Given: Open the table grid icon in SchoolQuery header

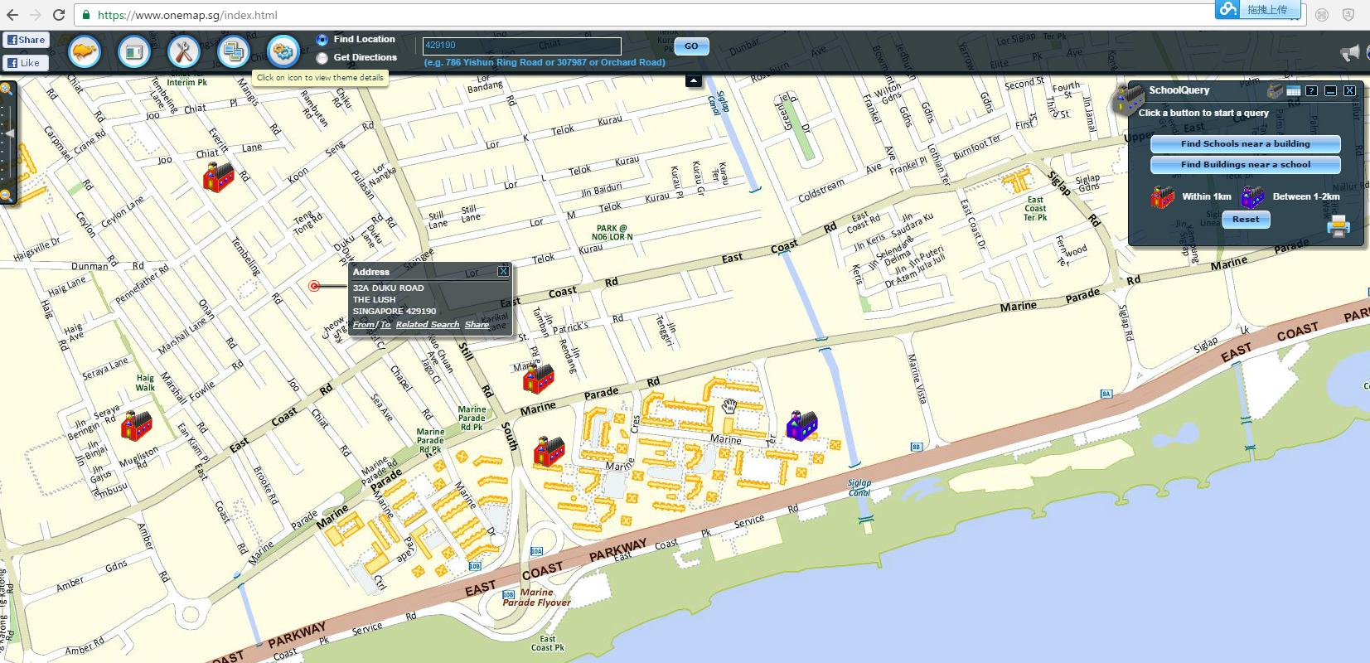Looking at the screenshot, I should tap(1293, 90).
